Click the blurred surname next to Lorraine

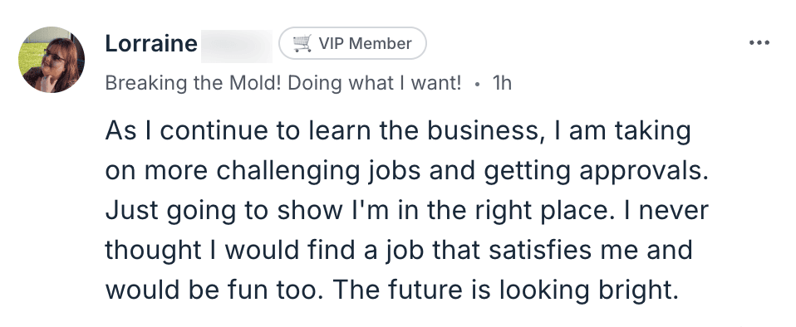click(237, 46)
